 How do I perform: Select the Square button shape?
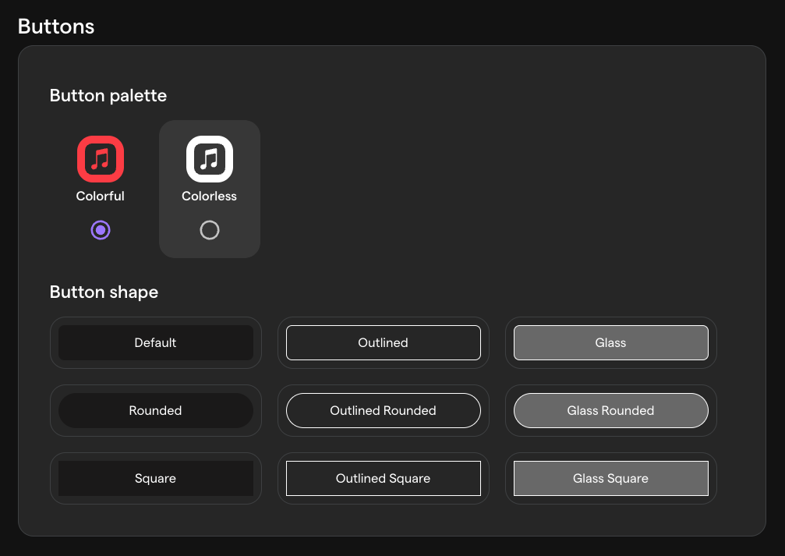coord(155,478)
